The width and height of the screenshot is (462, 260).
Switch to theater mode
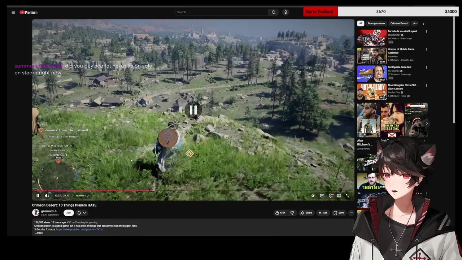[339, 196]
